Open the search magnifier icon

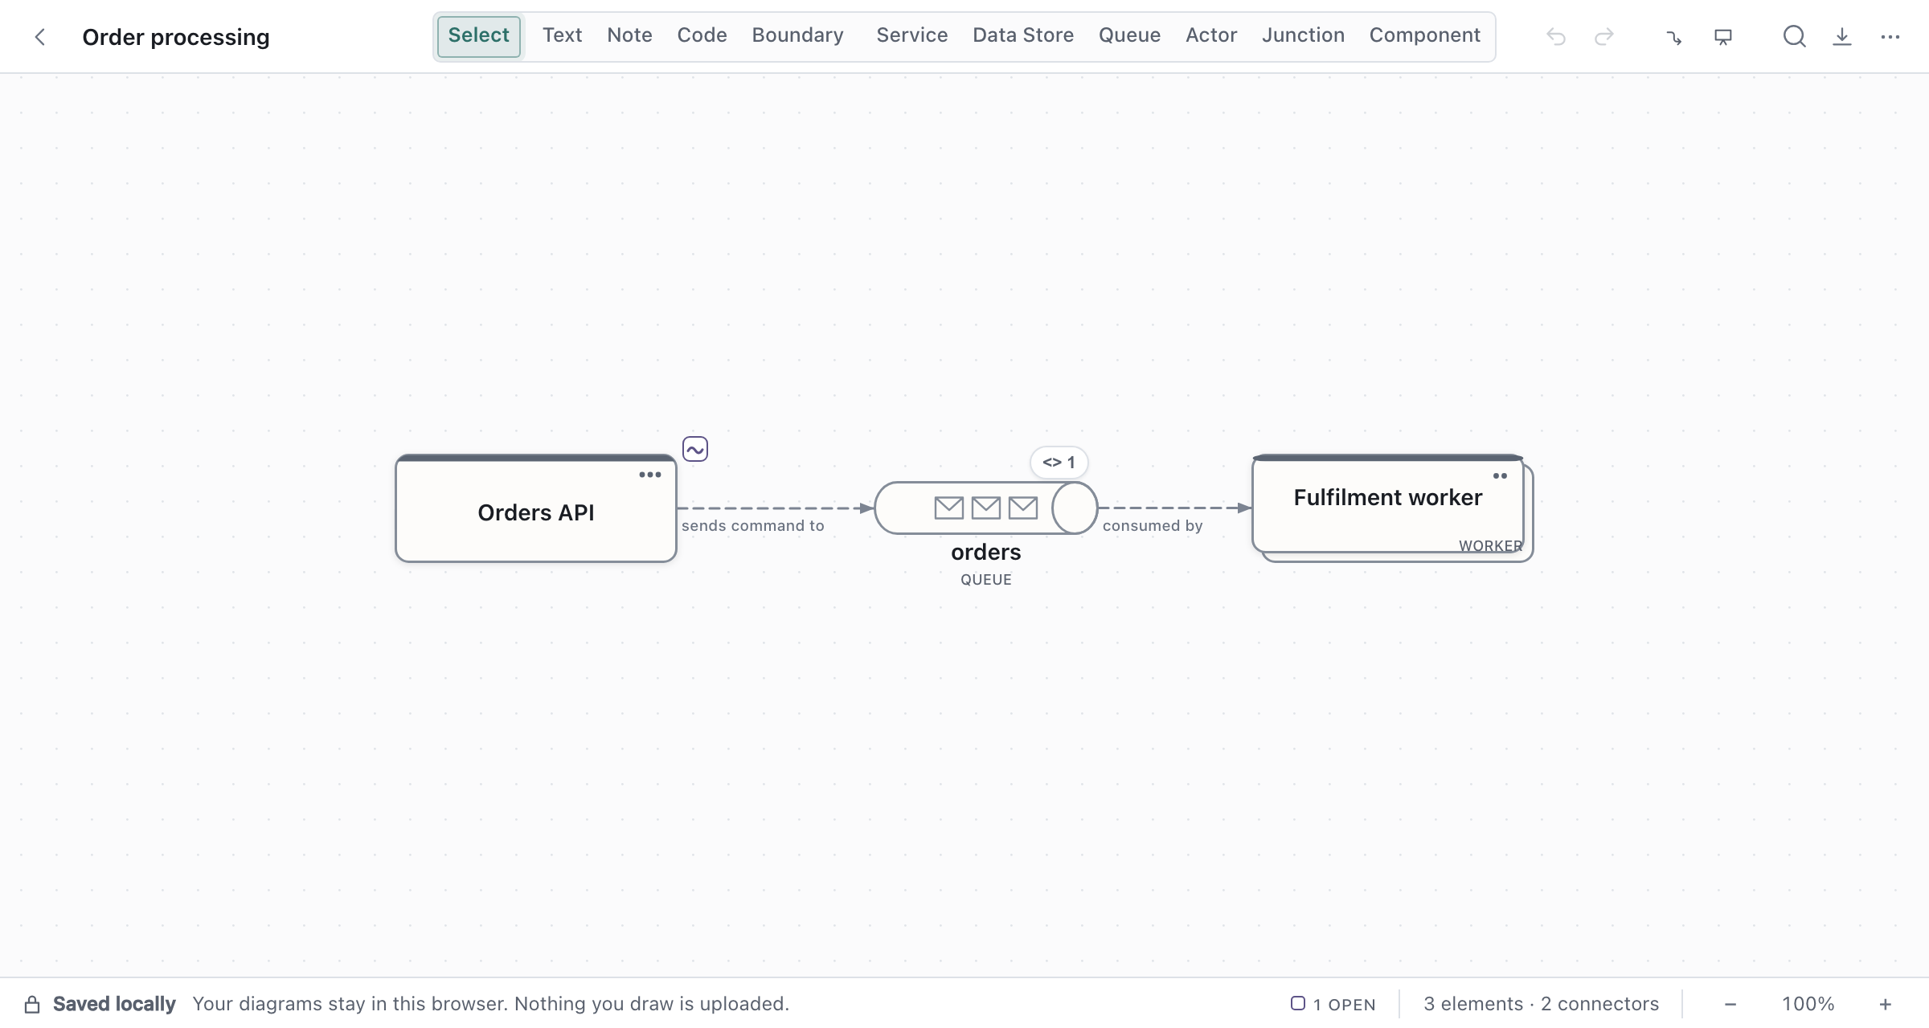(1794, 37)
